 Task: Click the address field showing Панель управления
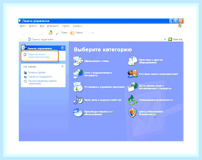tap(95, 39)
